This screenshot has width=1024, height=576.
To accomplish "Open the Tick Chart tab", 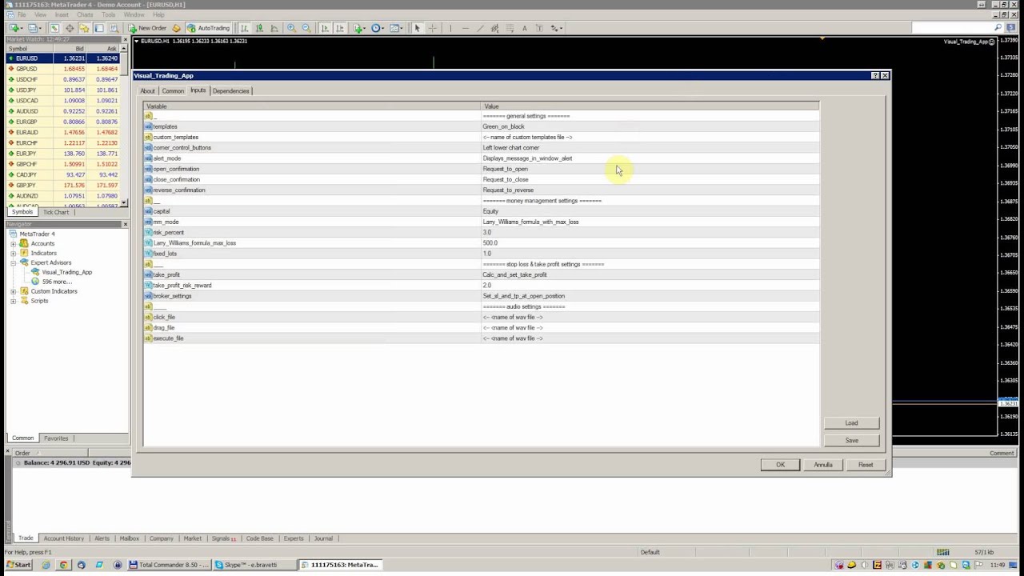I will 56,212.
